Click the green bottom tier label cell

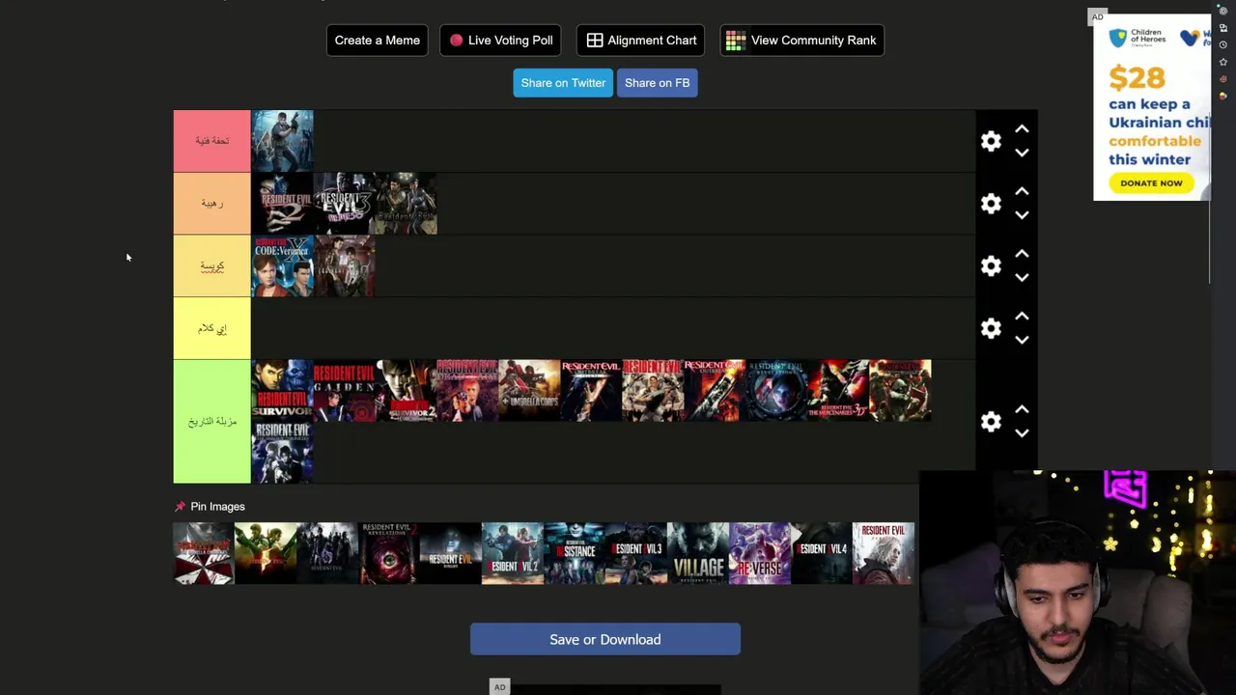211,422
